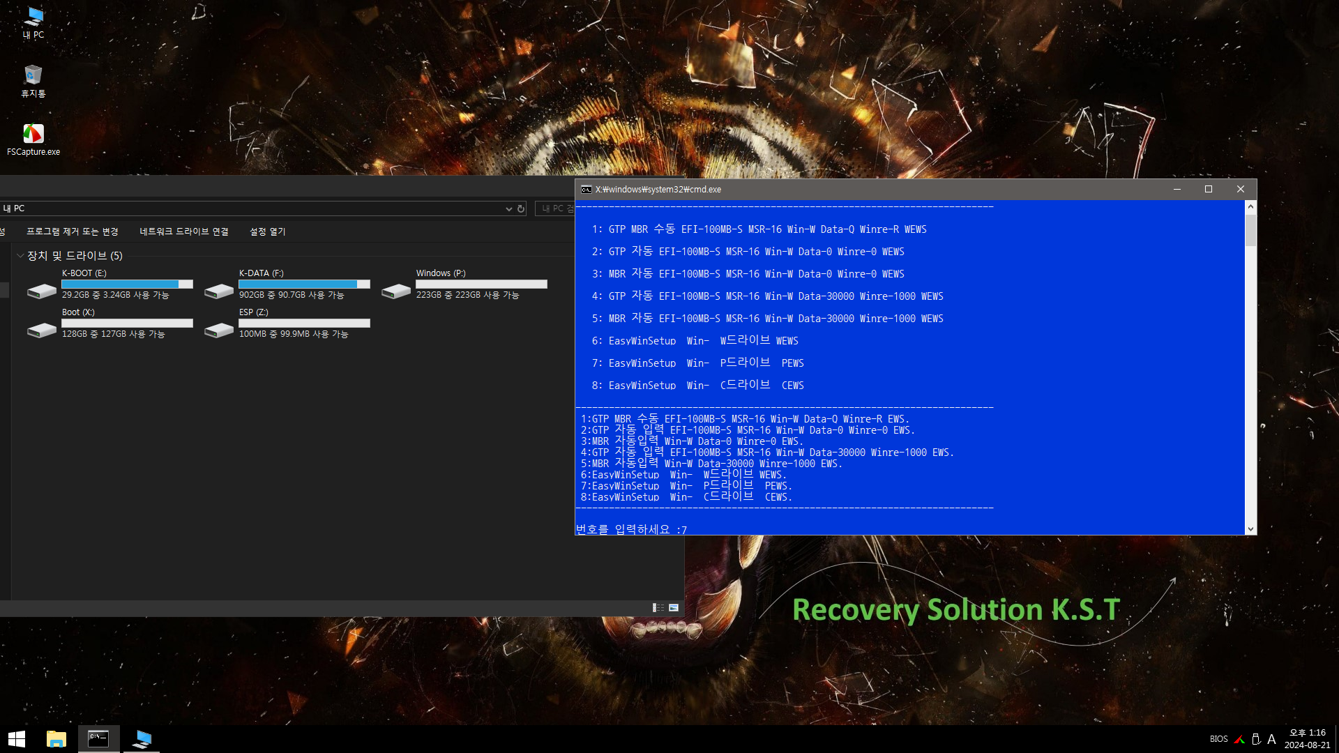Image resolution: width=1339 pixels, height=753 pixels.
Task: Select the cmd taskbar button
Action: pyautogui.click(x=98, y=739)
